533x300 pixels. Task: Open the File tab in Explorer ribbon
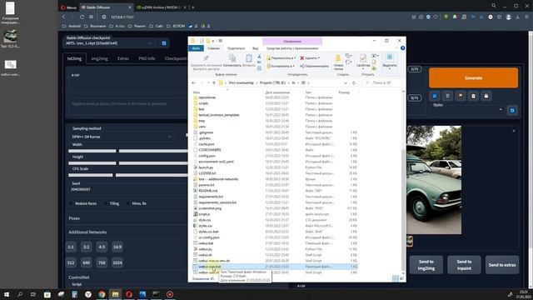tap(196, 48)
